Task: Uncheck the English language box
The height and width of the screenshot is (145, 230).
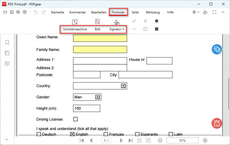Action: click(72, 134)
